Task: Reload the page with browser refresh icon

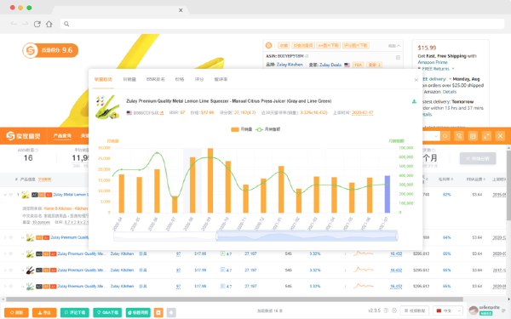Action: click(x=37, y=24)
